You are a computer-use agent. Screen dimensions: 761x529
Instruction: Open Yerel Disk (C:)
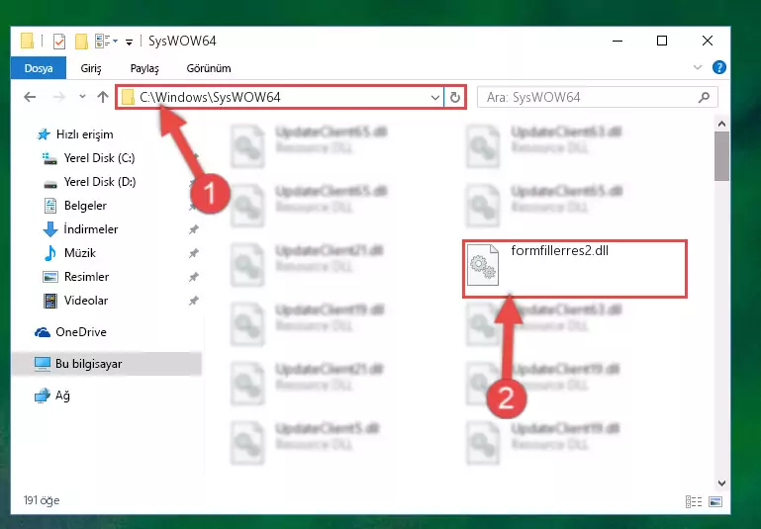[x=88, y=158]
